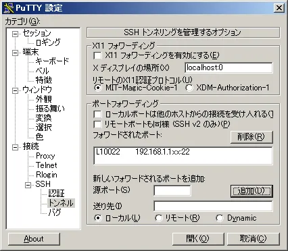
Task: Click the 送り先 input field
Action: pos(213,206)
